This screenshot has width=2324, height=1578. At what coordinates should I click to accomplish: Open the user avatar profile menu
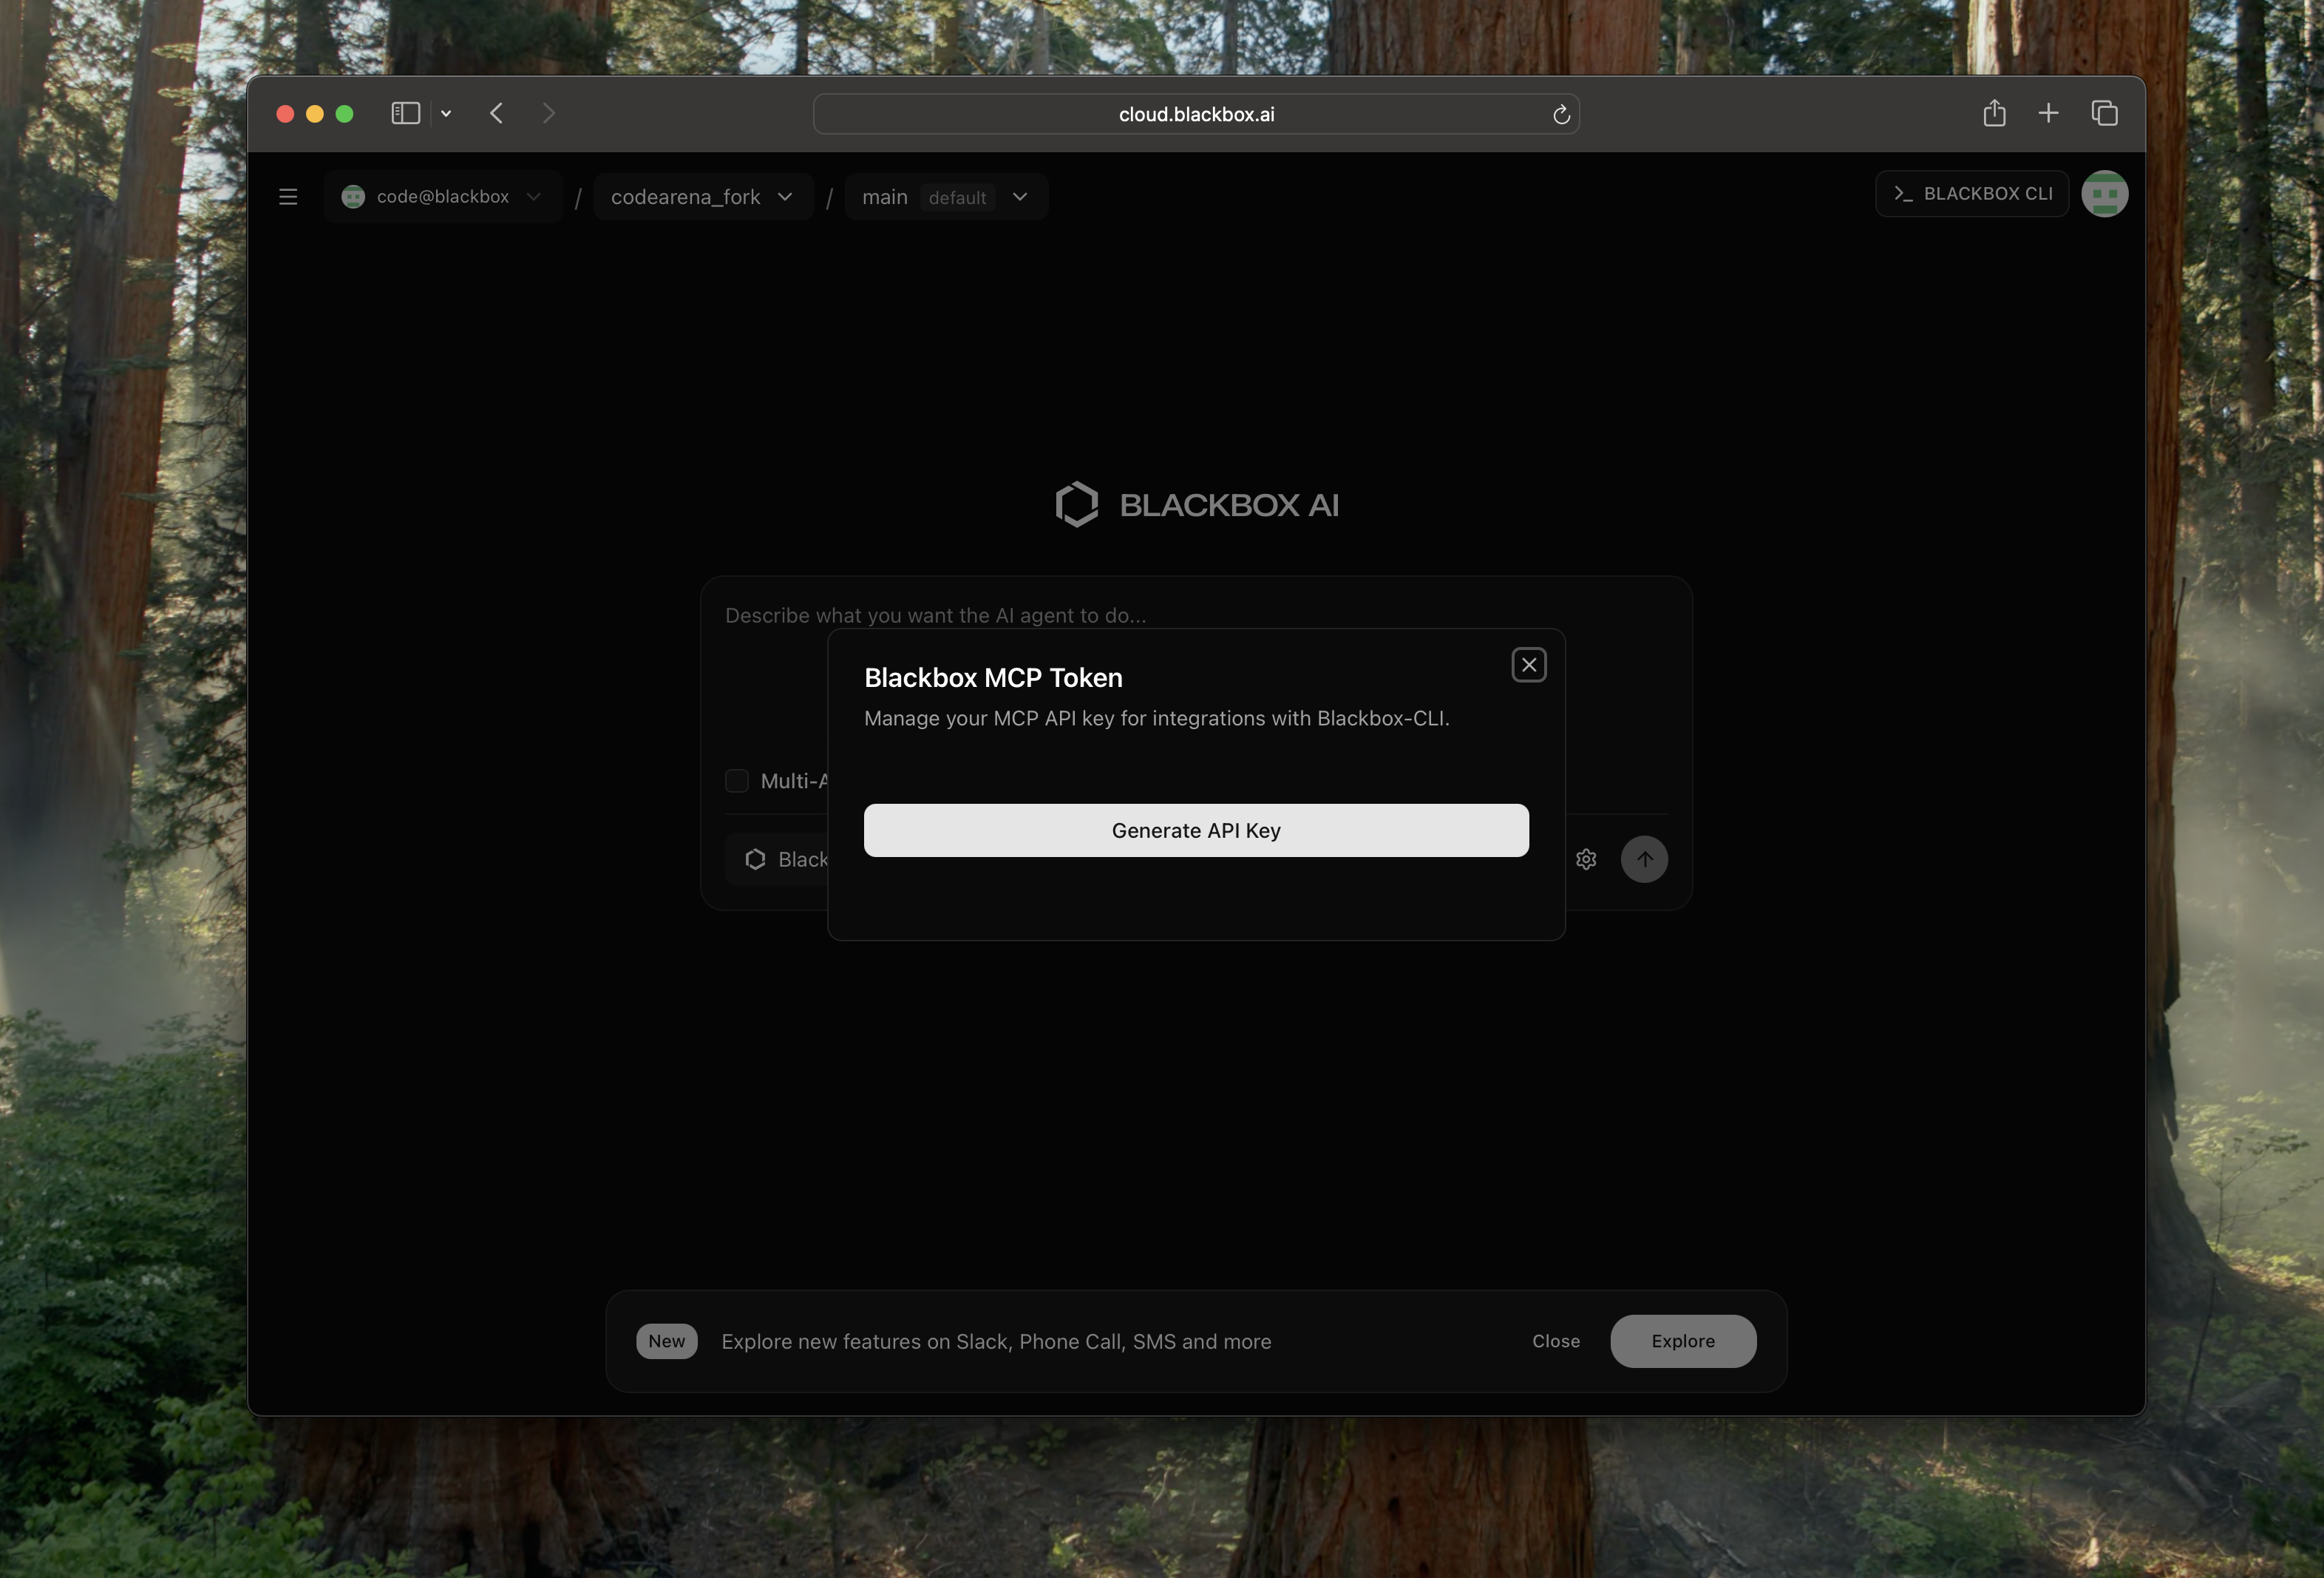[2104, 194]
